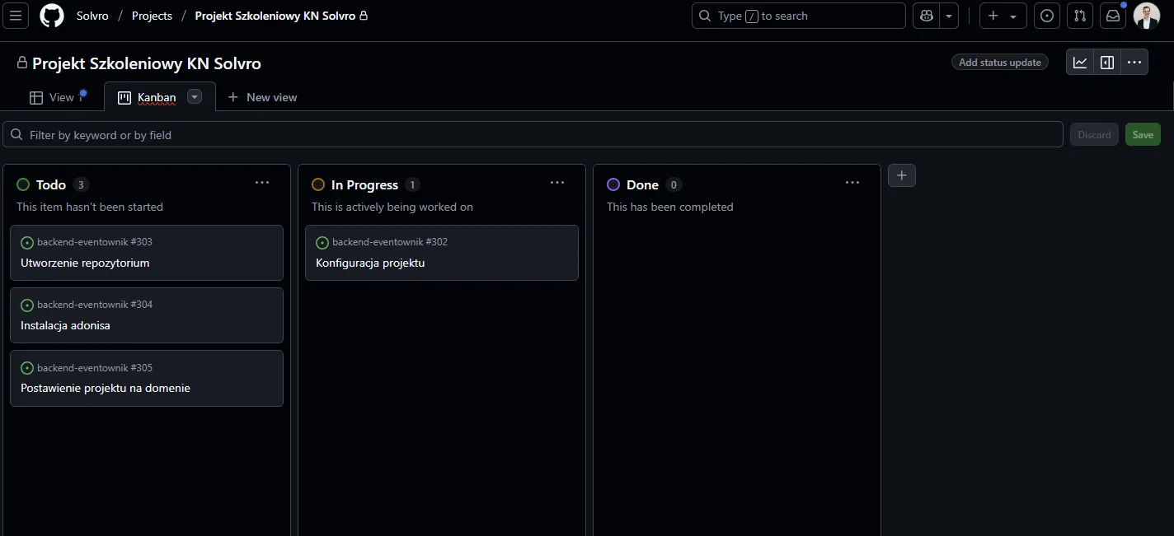Add a new column with plus button
Screen dimensions: 1174x536
point(901,175)
